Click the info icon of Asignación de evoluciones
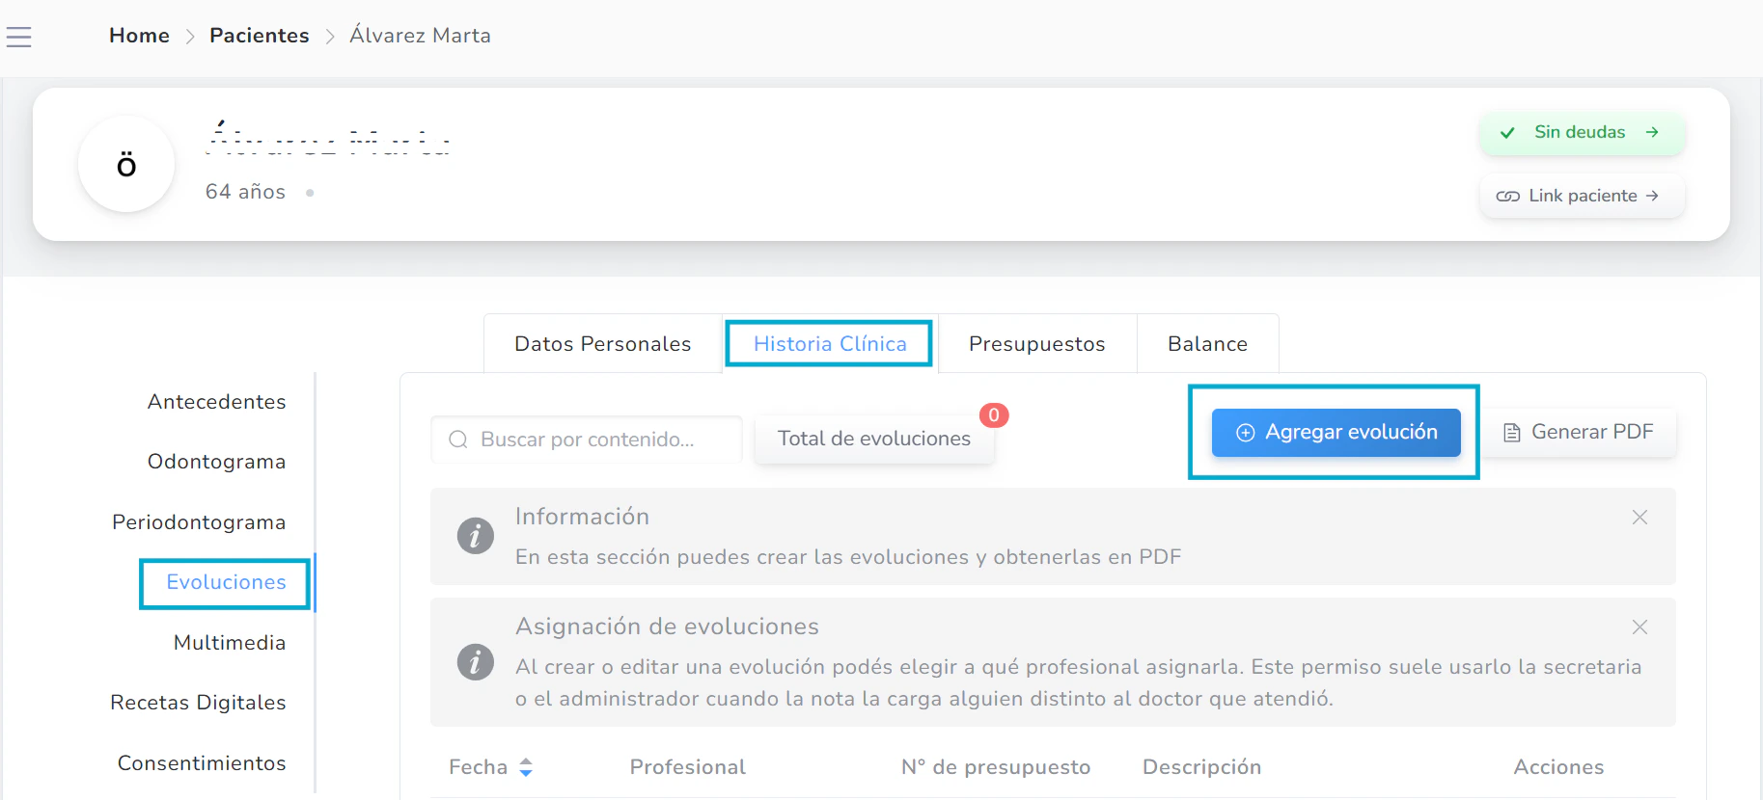The width and height of the screenshot is (1763, 800). point(476,662)
